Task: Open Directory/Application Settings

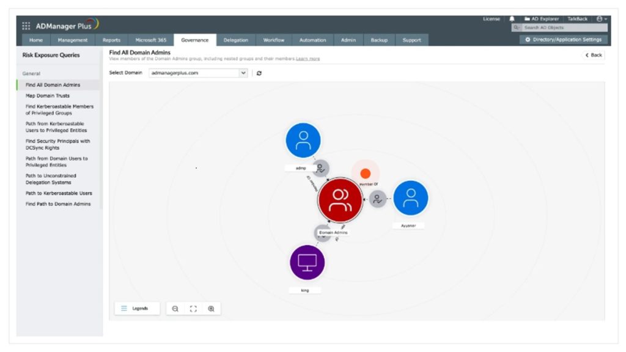Action: pos(564,40)
